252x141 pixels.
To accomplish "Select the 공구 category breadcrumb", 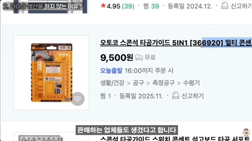I will 138,83.
